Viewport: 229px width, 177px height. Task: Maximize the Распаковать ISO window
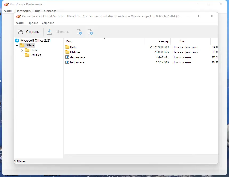tap(200, 16)
